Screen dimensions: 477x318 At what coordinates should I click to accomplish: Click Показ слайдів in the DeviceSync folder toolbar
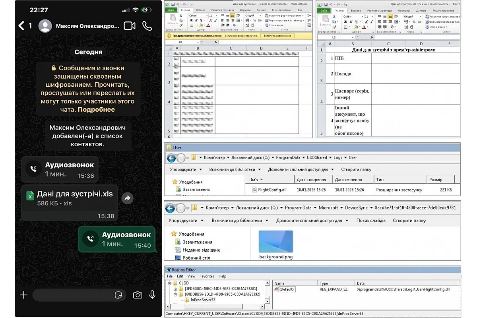pyautogui.click(x=371, y=220)
